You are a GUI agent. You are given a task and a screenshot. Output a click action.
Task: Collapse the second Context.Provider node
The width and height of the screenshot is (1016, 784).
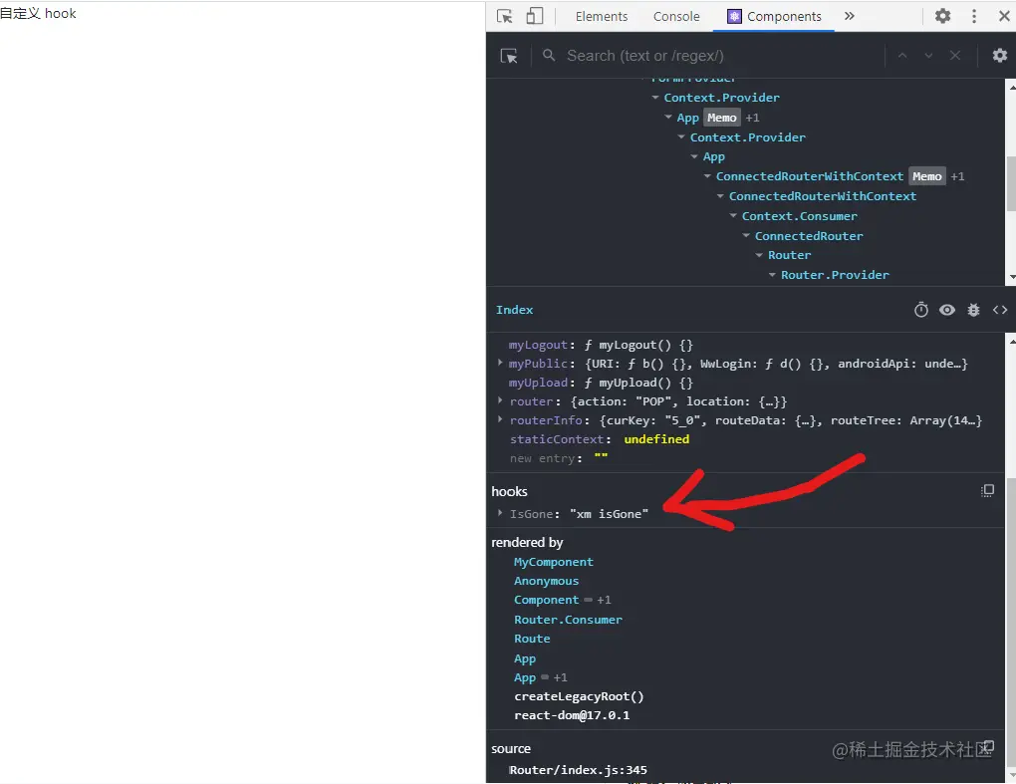coord(681,137)
